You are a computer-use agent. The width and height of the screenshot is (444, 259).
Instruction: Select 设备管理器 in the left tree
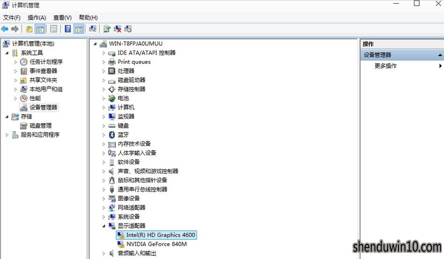(x=43, y=107)
